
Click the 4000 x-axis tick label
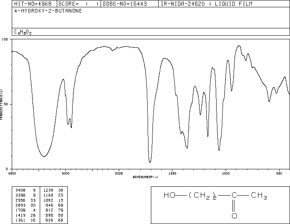[x=12, y=173]
